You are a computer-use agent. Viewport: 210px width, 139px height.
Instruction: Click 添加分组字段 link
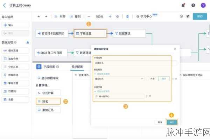[102, 91]
